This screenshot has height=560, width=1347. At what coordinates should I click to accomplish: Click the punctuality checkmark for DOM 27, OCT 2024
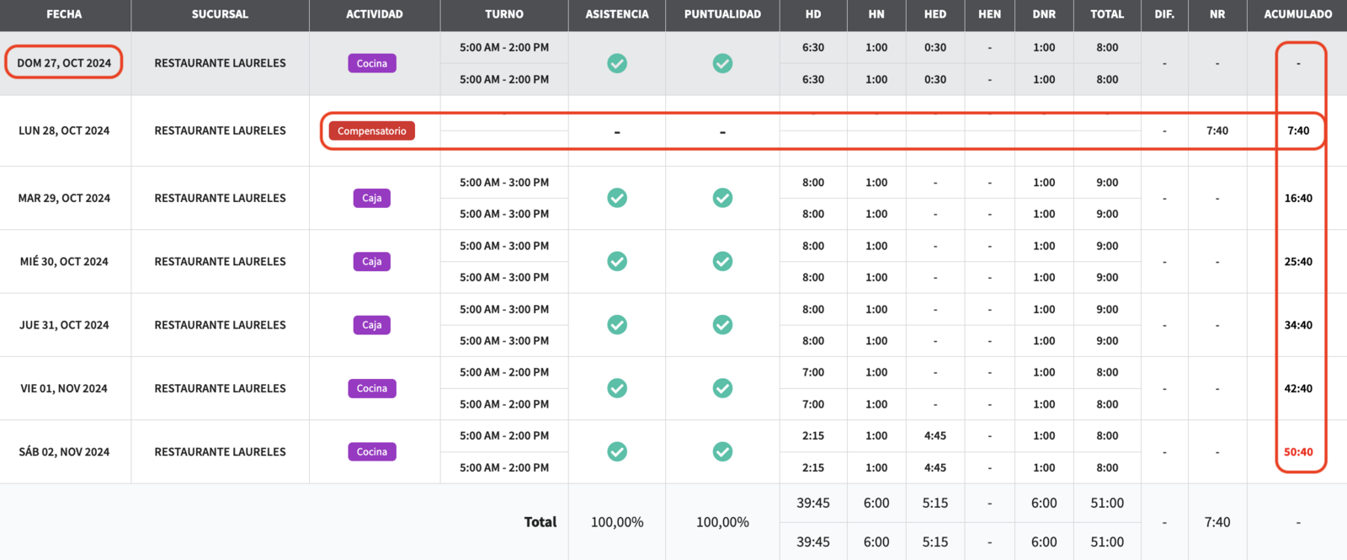coord(722,63)
